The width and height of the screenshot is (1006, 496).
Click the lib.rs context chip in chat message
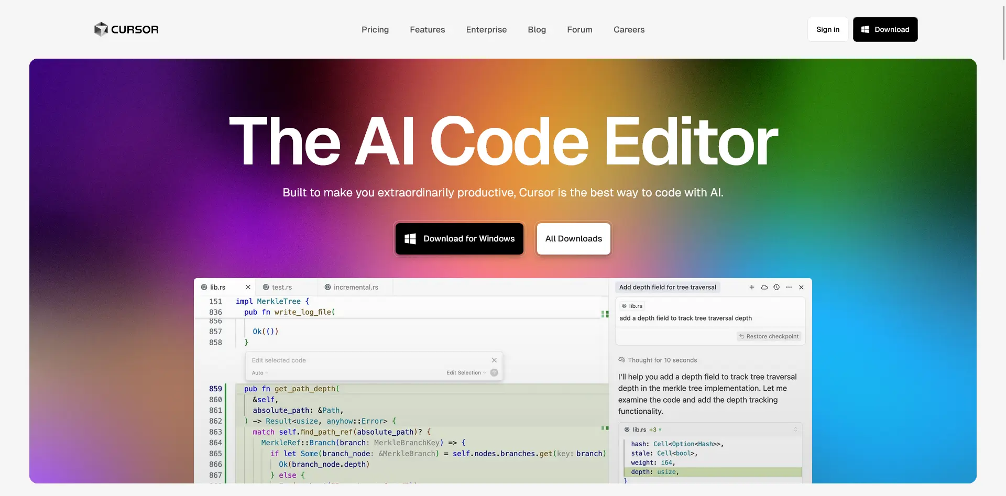(x=632, y=306)
